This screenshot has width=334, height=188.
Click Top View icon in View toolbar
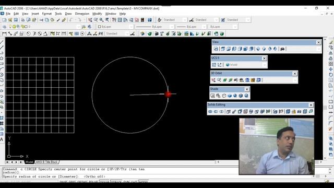223,49
